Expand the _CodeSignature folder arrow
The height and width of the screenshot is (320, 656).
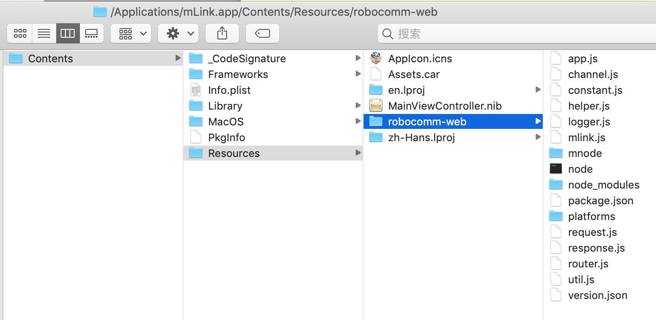(358, 58)
